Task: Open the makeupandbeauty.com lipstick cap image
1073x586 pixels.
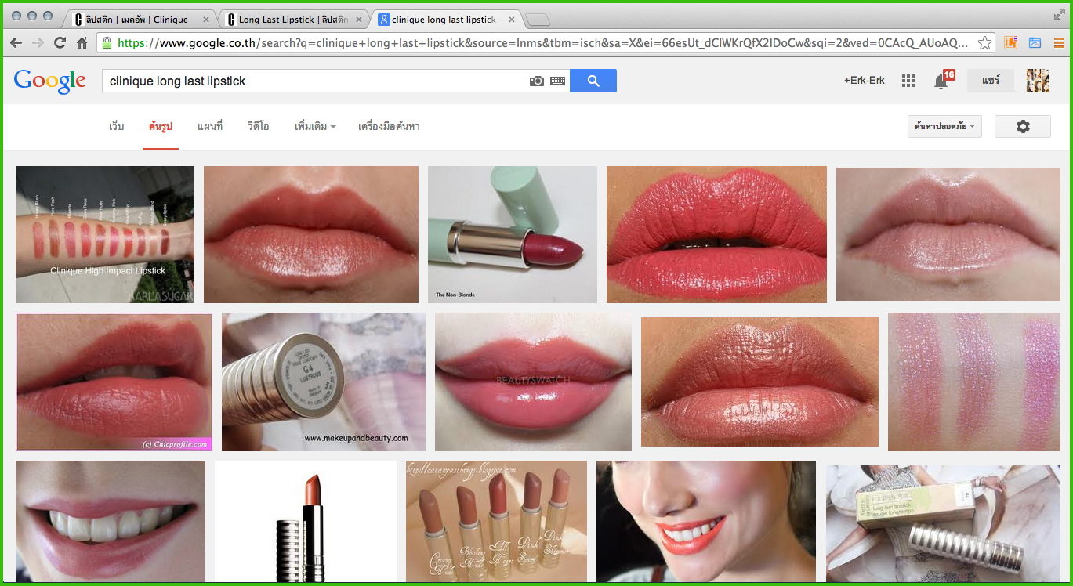Action: pos(324,382)
